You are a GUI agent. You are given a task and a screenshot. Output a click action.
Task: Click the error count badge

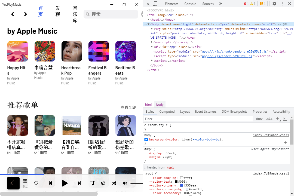[x=246, y=4]
